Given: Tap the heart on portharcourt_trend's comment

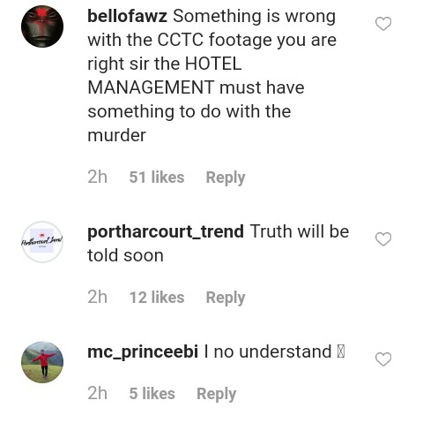Looking at the screenshot, I should pyautogui.click(x=383, y=239).
